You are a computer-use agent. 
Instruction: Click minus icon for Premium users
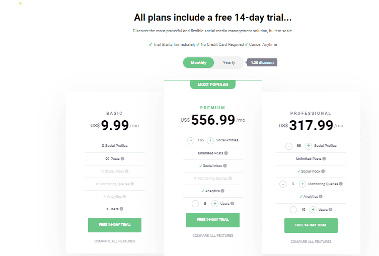[x=195, y=204]
